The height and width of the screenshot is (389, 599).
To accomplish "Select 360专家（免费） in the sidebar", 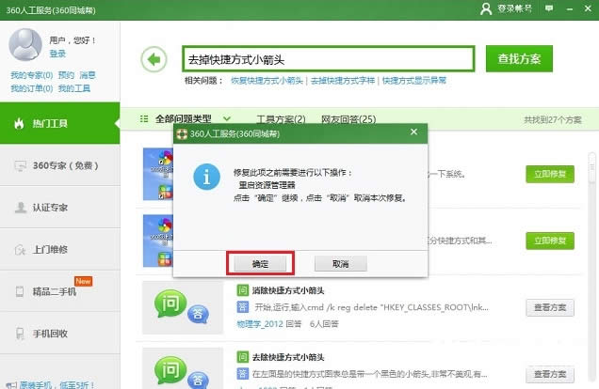I will (59, 165).
